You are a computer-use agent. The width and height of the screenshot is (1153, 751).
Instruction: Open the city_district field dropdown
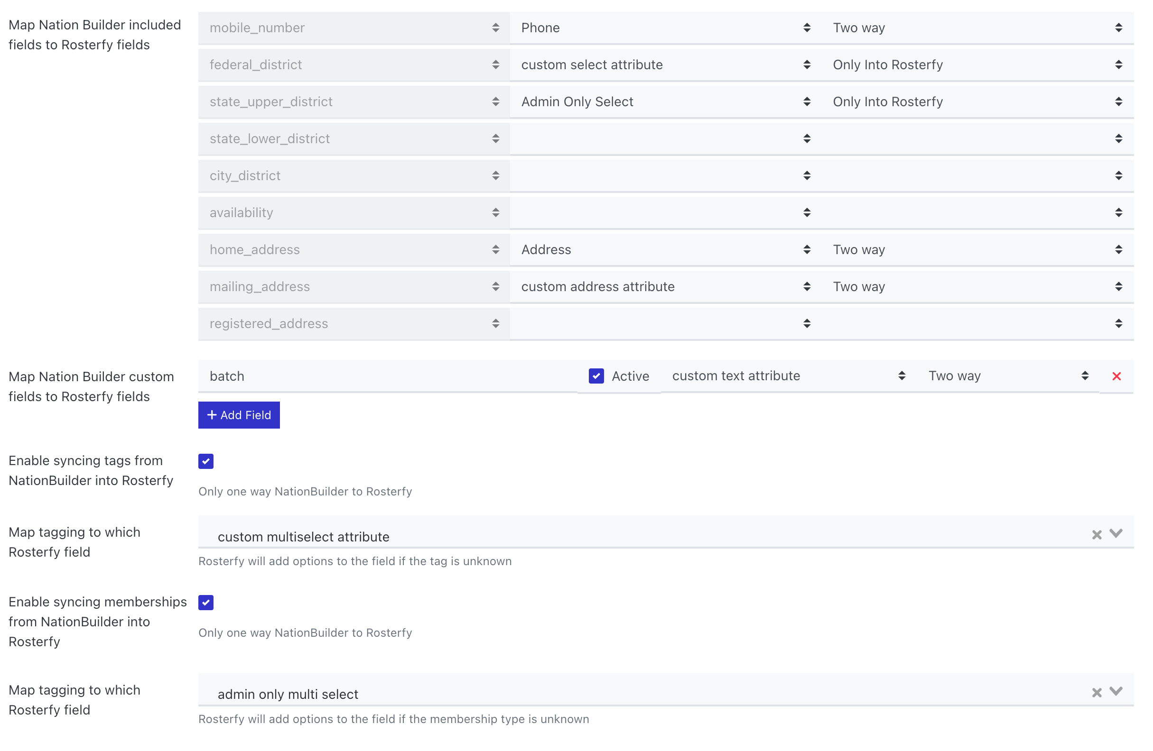click(353, 176)
